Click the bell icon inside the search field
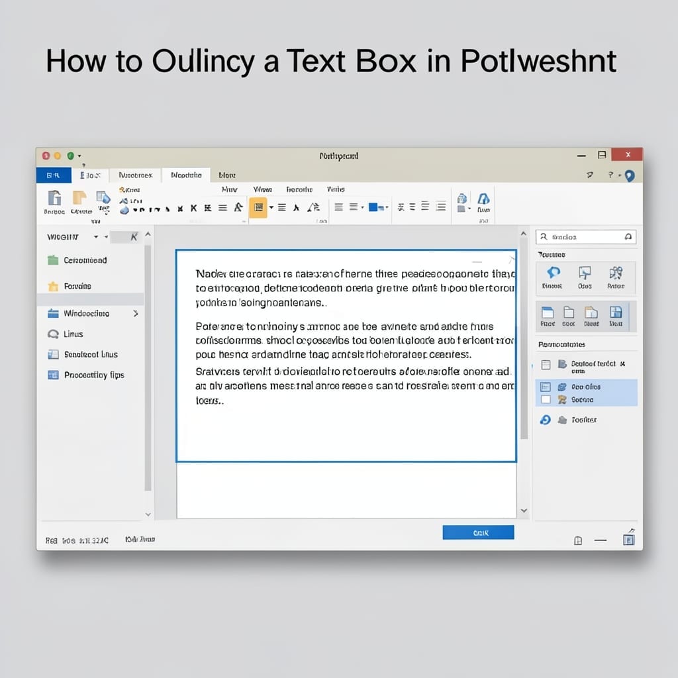678x678 pixels. [628, 236]
